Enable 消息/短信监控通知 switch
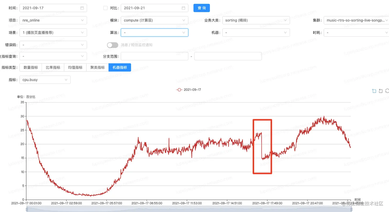The height and width of the screenshot is (212, 389). click(x=112, y=45)
